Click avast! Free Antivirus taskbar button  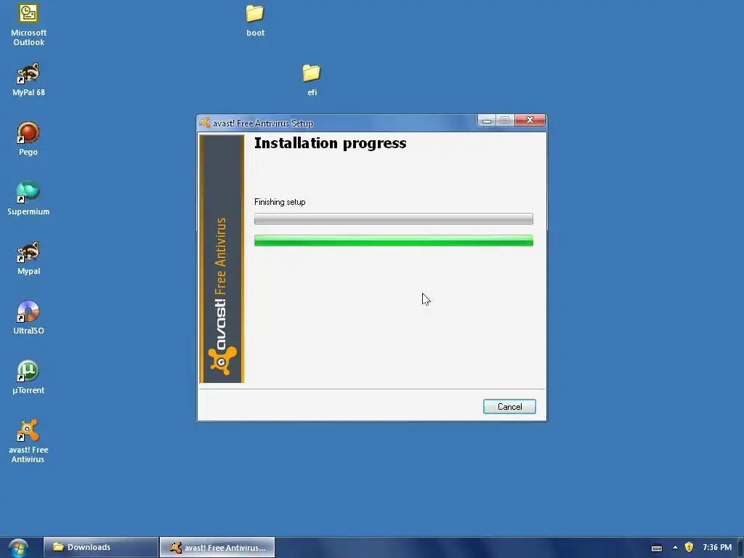[217, 548]
